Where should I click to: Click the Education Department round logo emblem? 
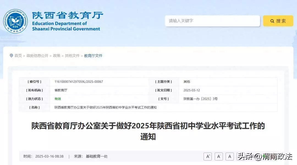[15, 21]
